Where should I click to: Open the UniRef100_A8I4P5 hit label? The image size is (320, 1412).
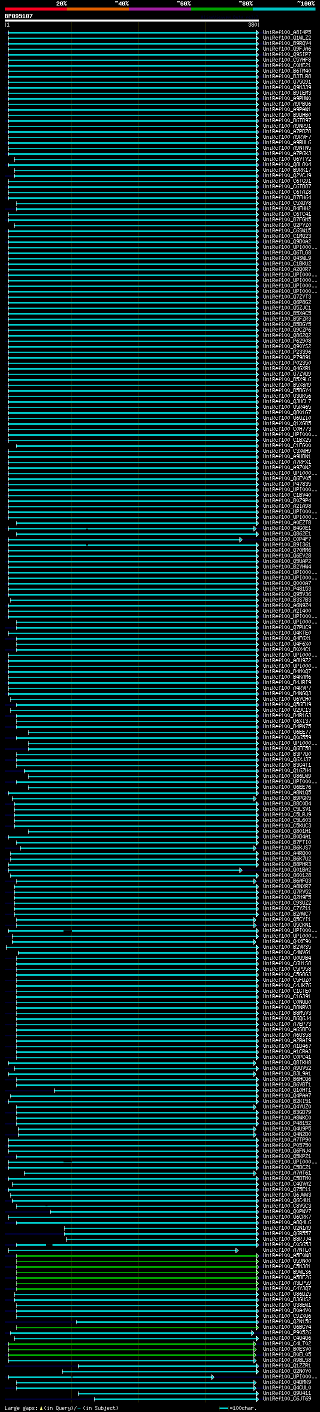pos(287,33)
